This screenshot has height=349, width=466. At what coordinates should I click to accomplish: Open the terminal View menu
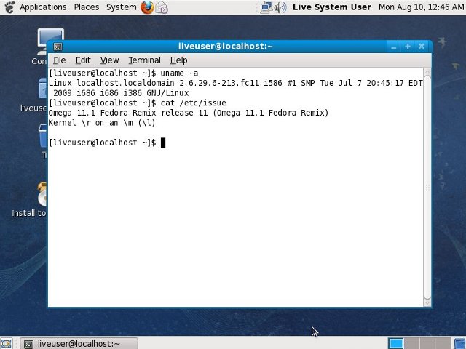(x=109, y=60)
